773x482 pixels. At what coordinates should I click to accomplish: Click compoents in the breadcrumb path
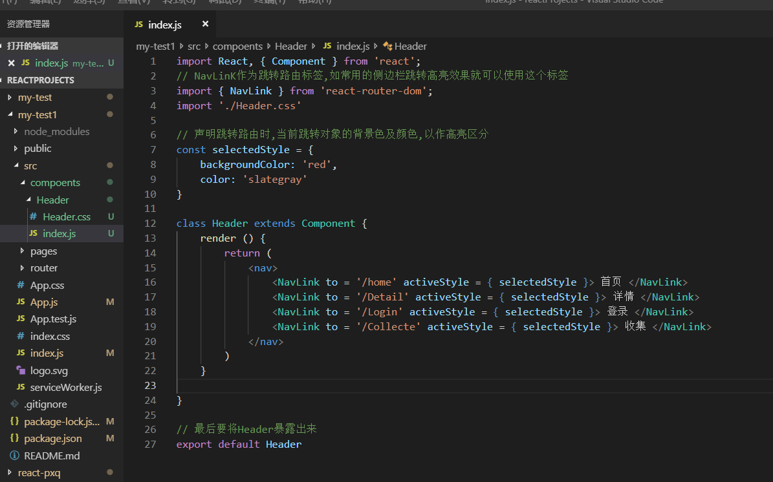(x=237, y=46)
